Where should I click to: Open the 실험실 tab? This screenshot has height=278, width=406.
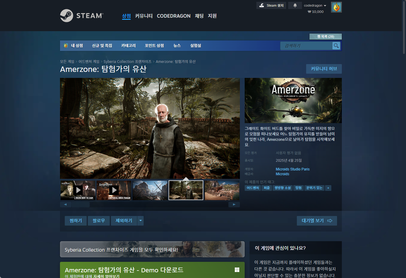click(196, 46)
